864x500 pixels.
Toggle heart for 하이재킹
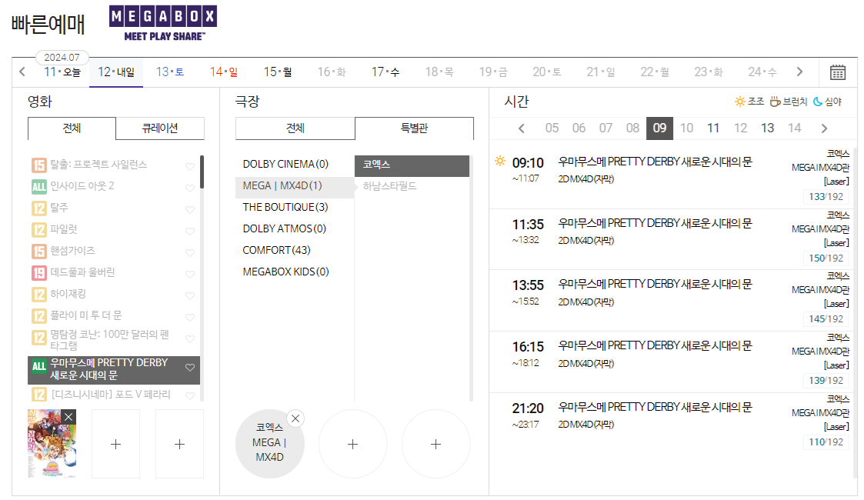point(190,295)
